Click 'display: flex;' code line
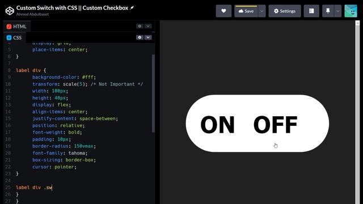The width and height of the screenshot is (363, 204). click(52, 104)
